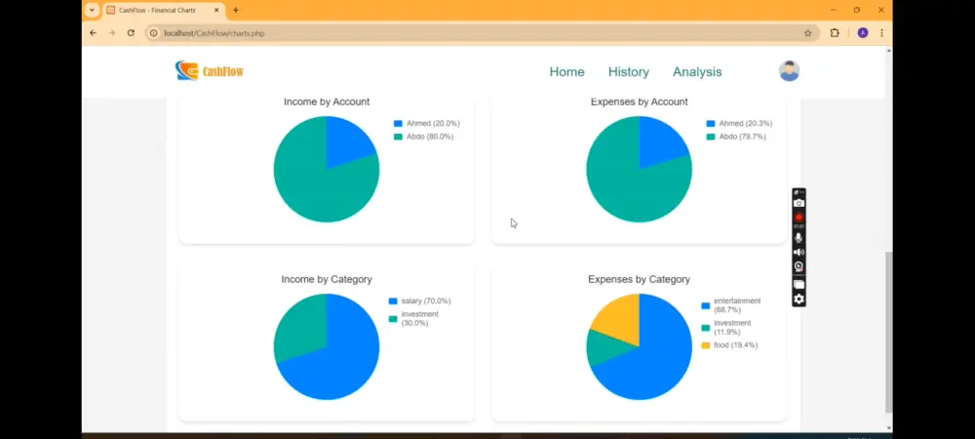Click the blue Ahmed slice in Expenses by Account
This screenshot has height=439, width=975.
tap(658, 141)
